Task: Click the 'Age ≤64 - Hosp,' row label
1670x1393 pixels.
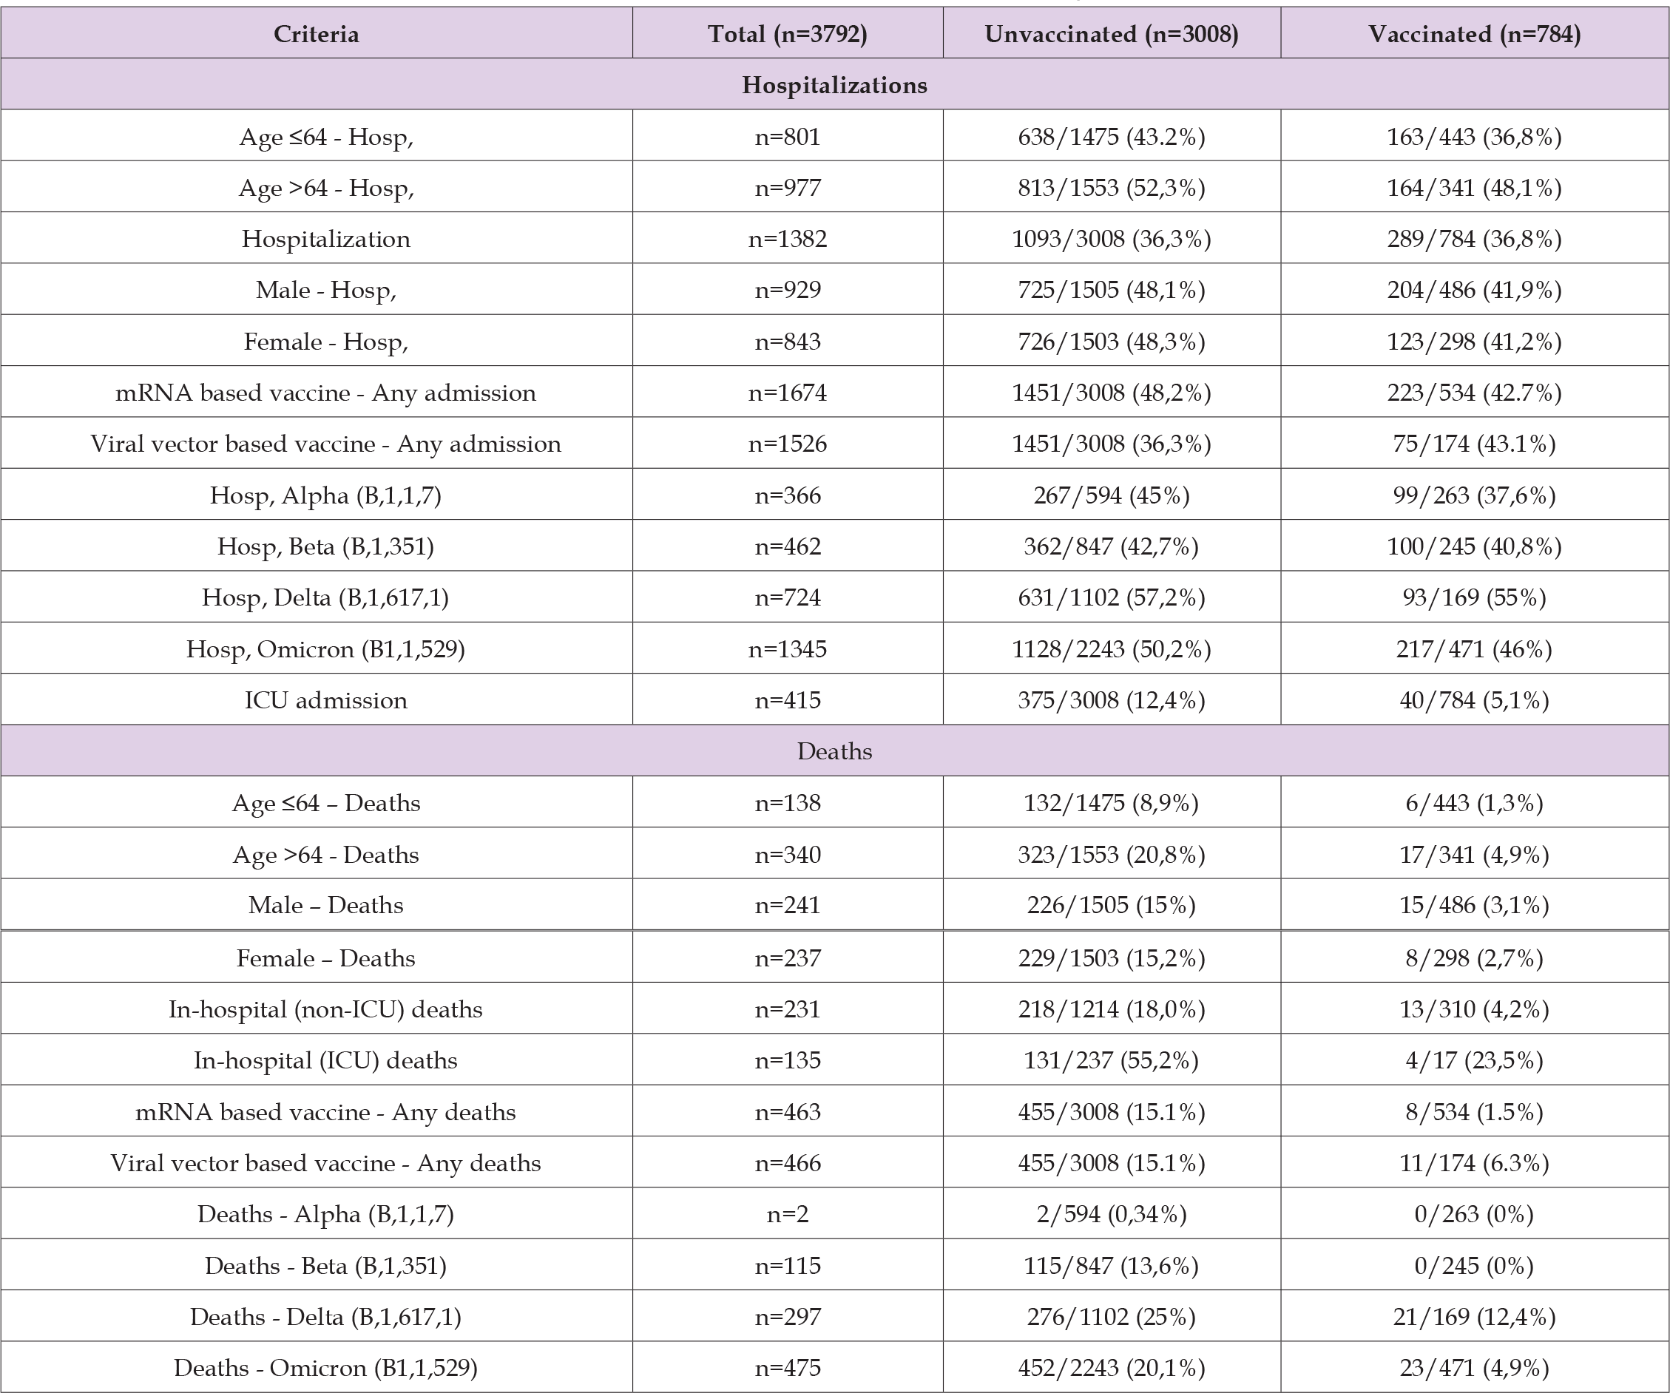Action: tap(326, 137)
